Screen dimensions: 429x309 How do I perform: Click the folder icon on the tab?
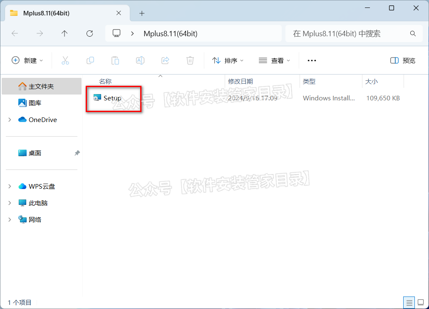click(x=14, y=13)
